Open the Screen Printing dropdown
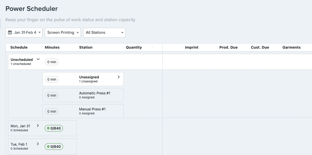This screenshot has width=312, height=155. coord(63,33)
